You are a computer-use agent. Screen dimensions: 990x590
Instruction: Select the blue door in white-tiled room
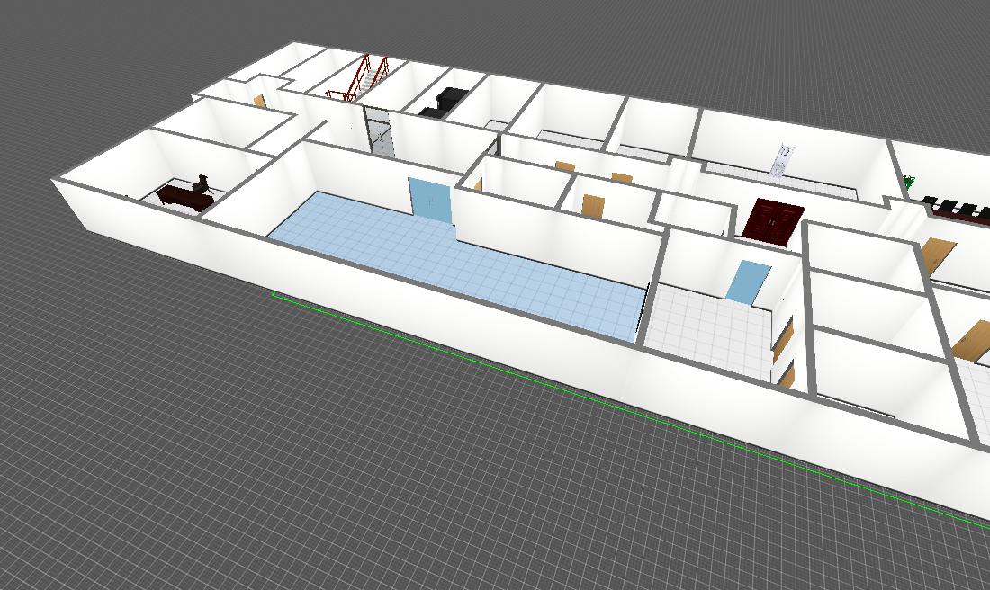coord(748,282)
